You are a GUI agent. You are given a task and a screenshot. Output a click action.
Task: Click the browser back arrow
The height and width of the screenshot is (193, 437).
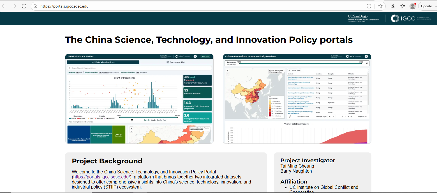(4, 6)
